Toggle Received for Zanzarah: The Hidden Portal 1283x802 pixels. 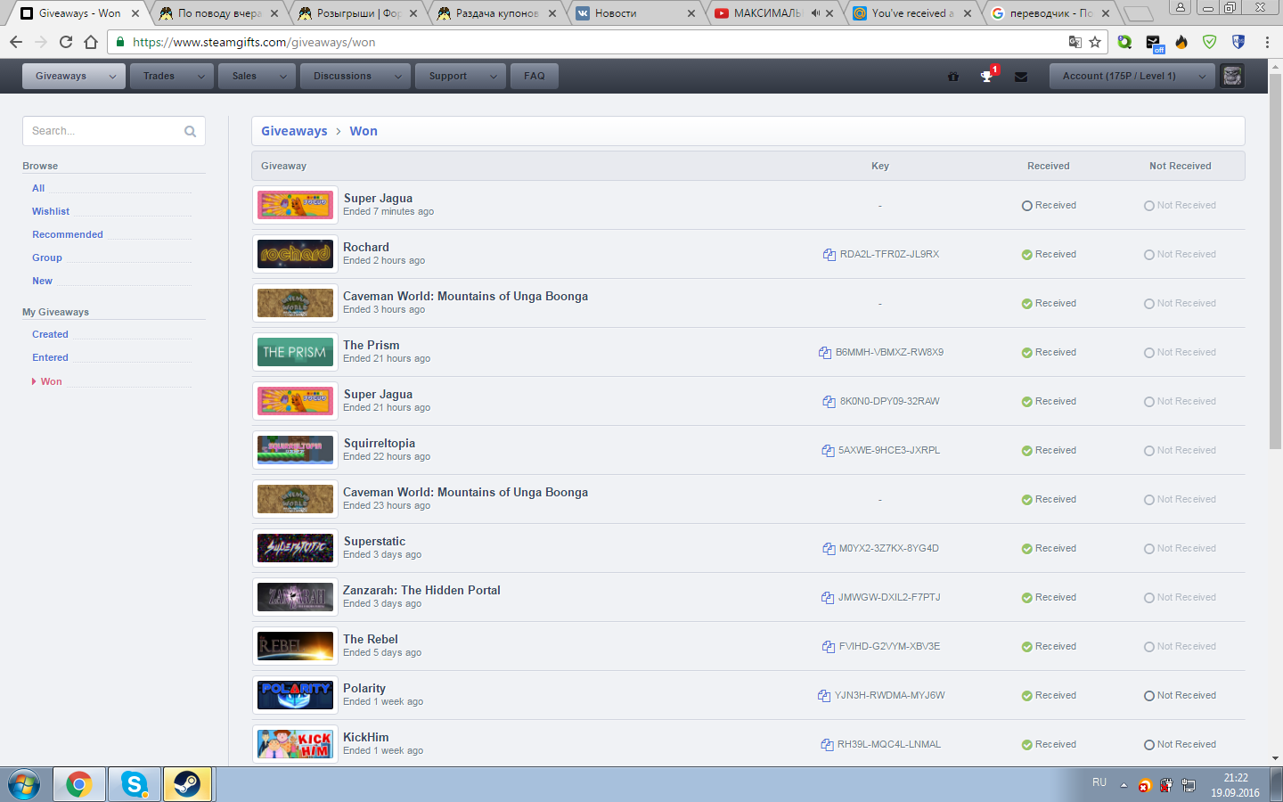(1049, 598)
